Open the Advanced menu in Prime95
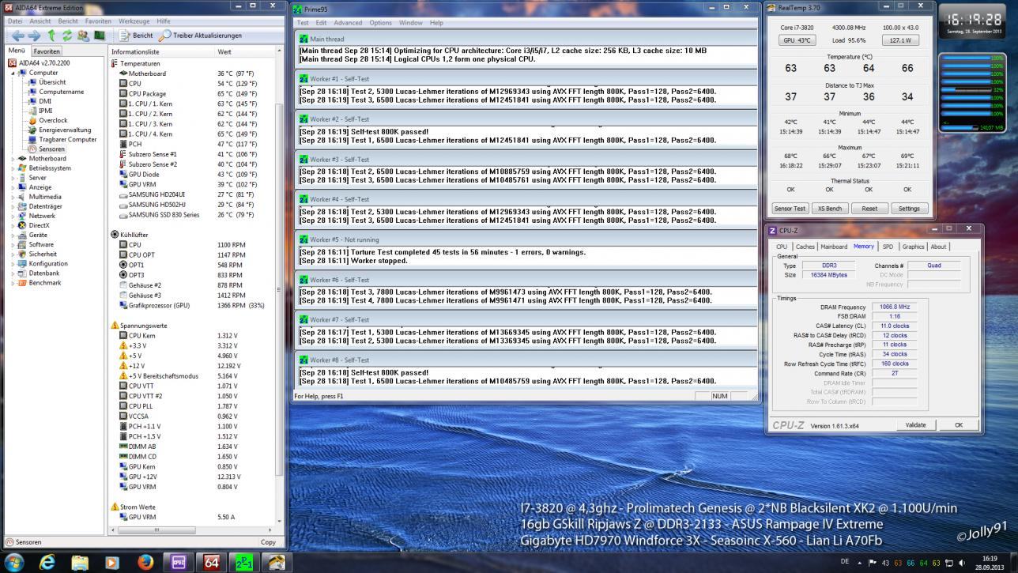This screenshot has height=573, width=1018. (348, 23)
